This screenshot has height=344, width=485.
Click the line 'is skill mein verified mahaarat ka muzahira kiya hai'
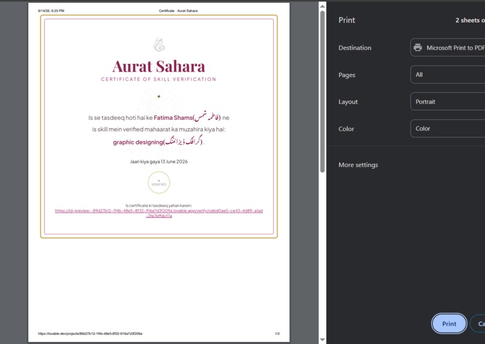click(159, 130)
